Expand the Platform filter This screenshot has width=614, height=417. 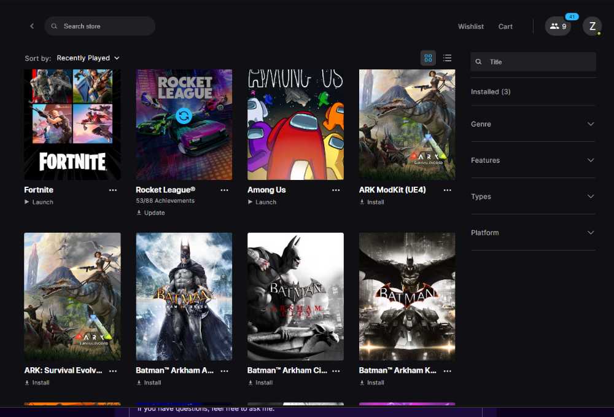(x=533, y=233)
